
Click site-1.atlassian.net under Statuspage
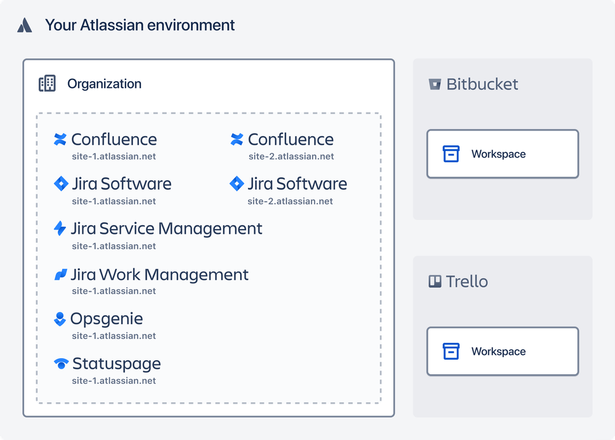click(114, 380)
